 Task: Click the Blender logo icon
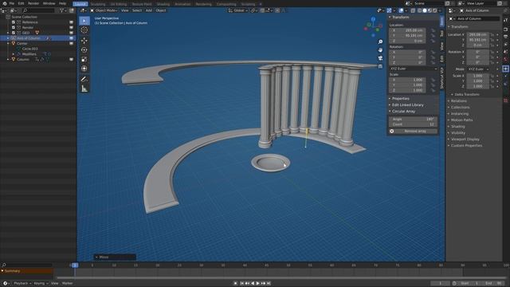[x=5, y=3]
